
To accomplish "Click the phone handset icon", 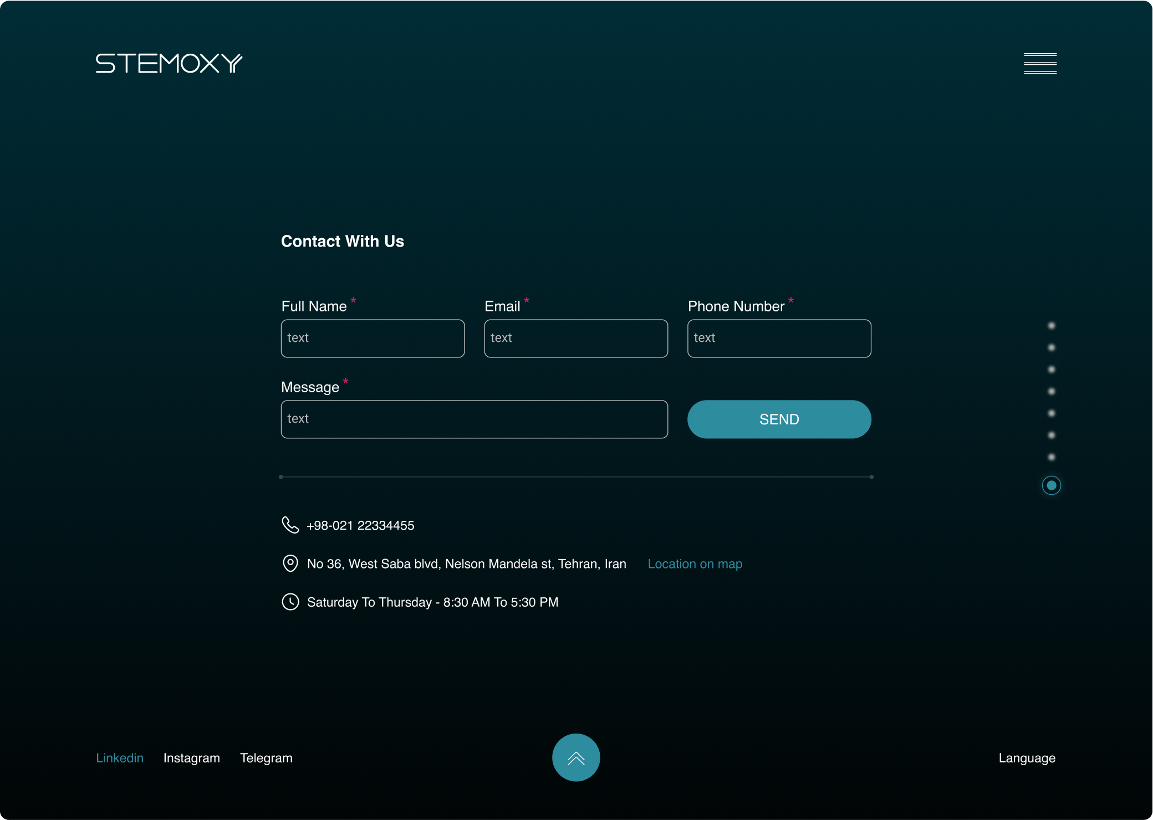I will coord(290,525).
